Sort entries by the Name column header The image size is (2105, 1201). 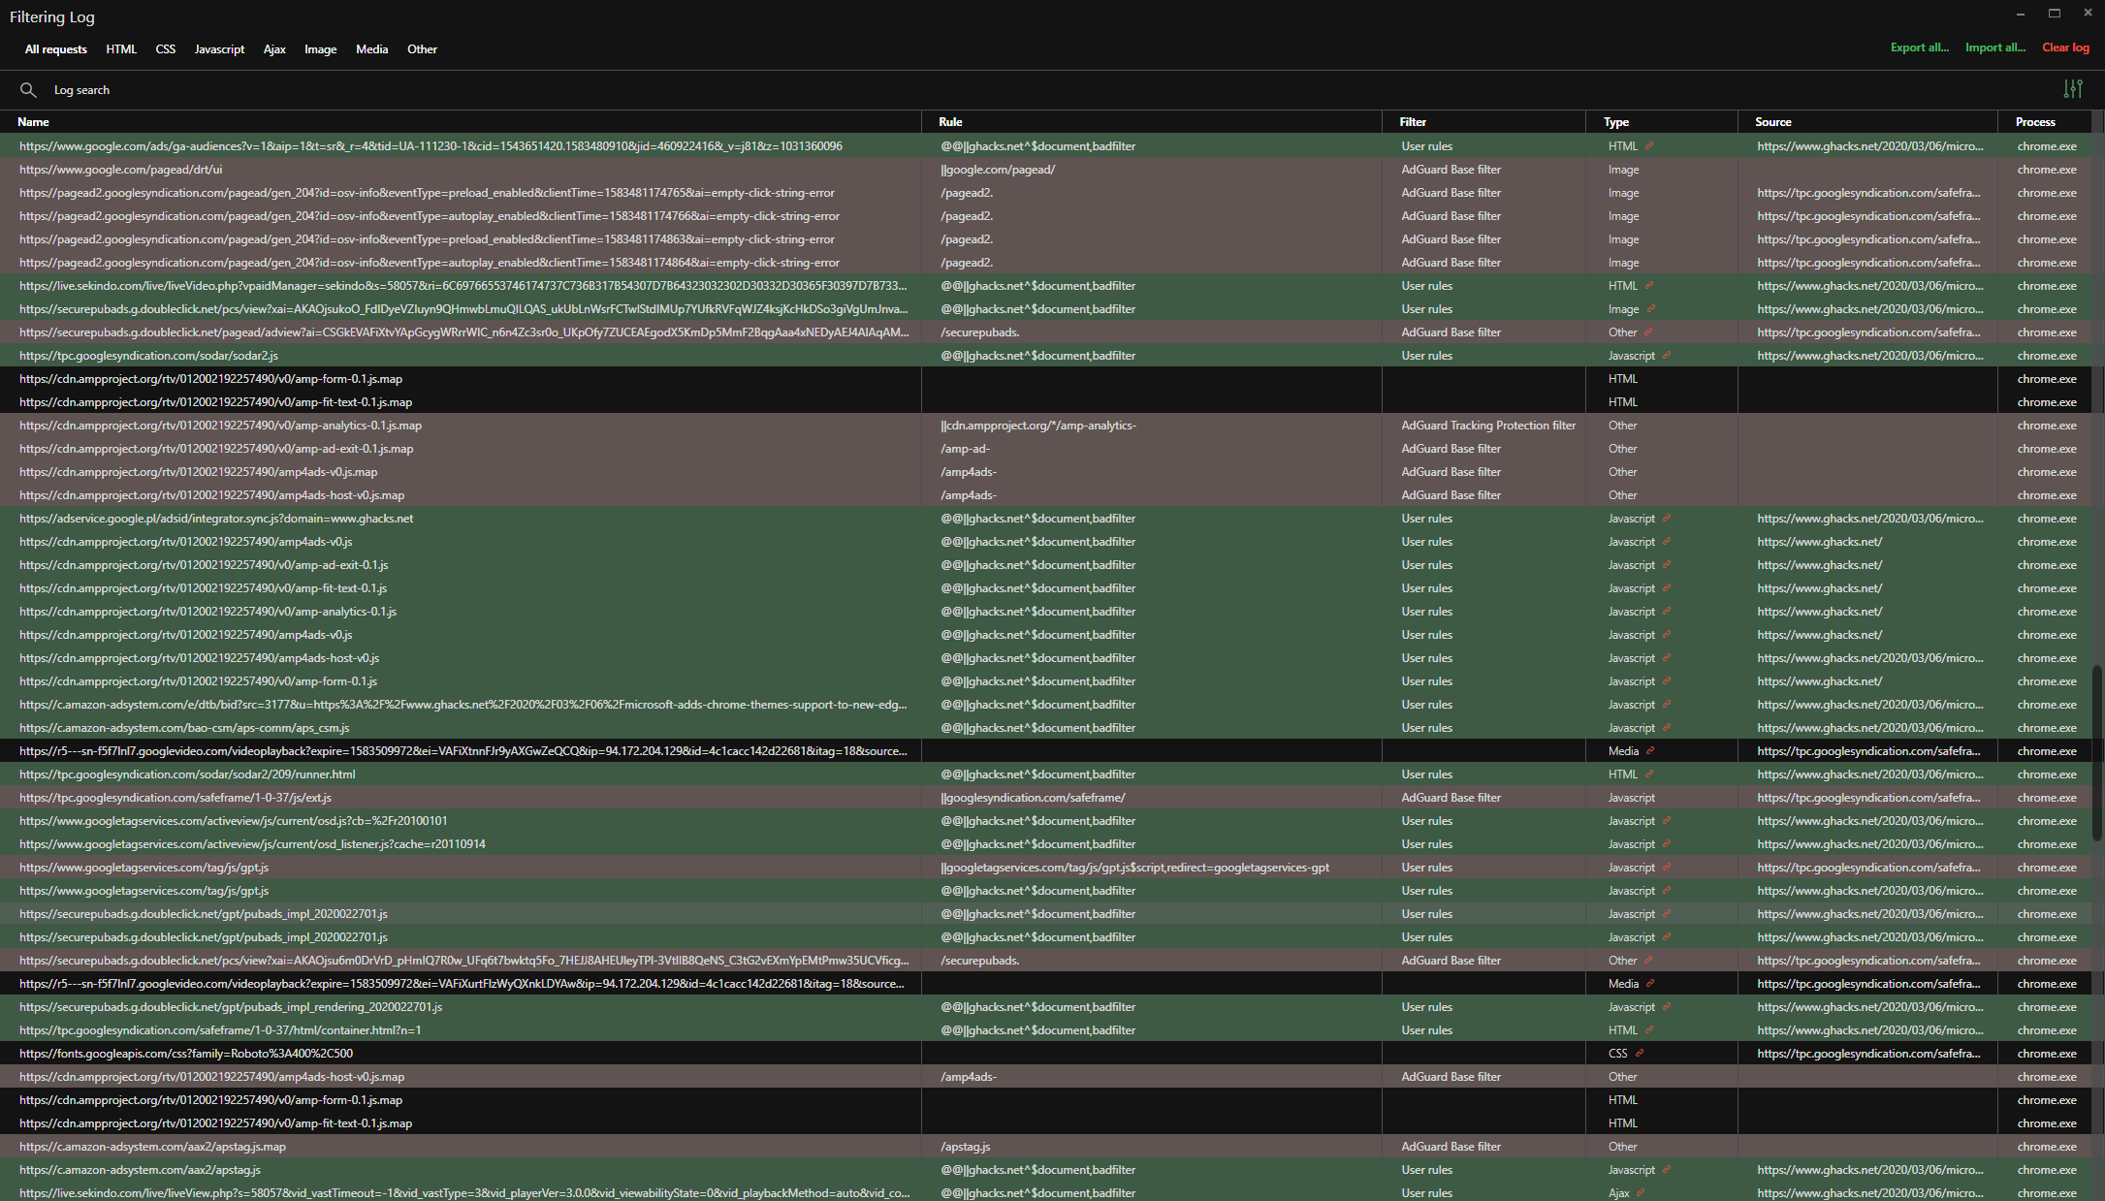pyautogui.click(x=34, y=121)
